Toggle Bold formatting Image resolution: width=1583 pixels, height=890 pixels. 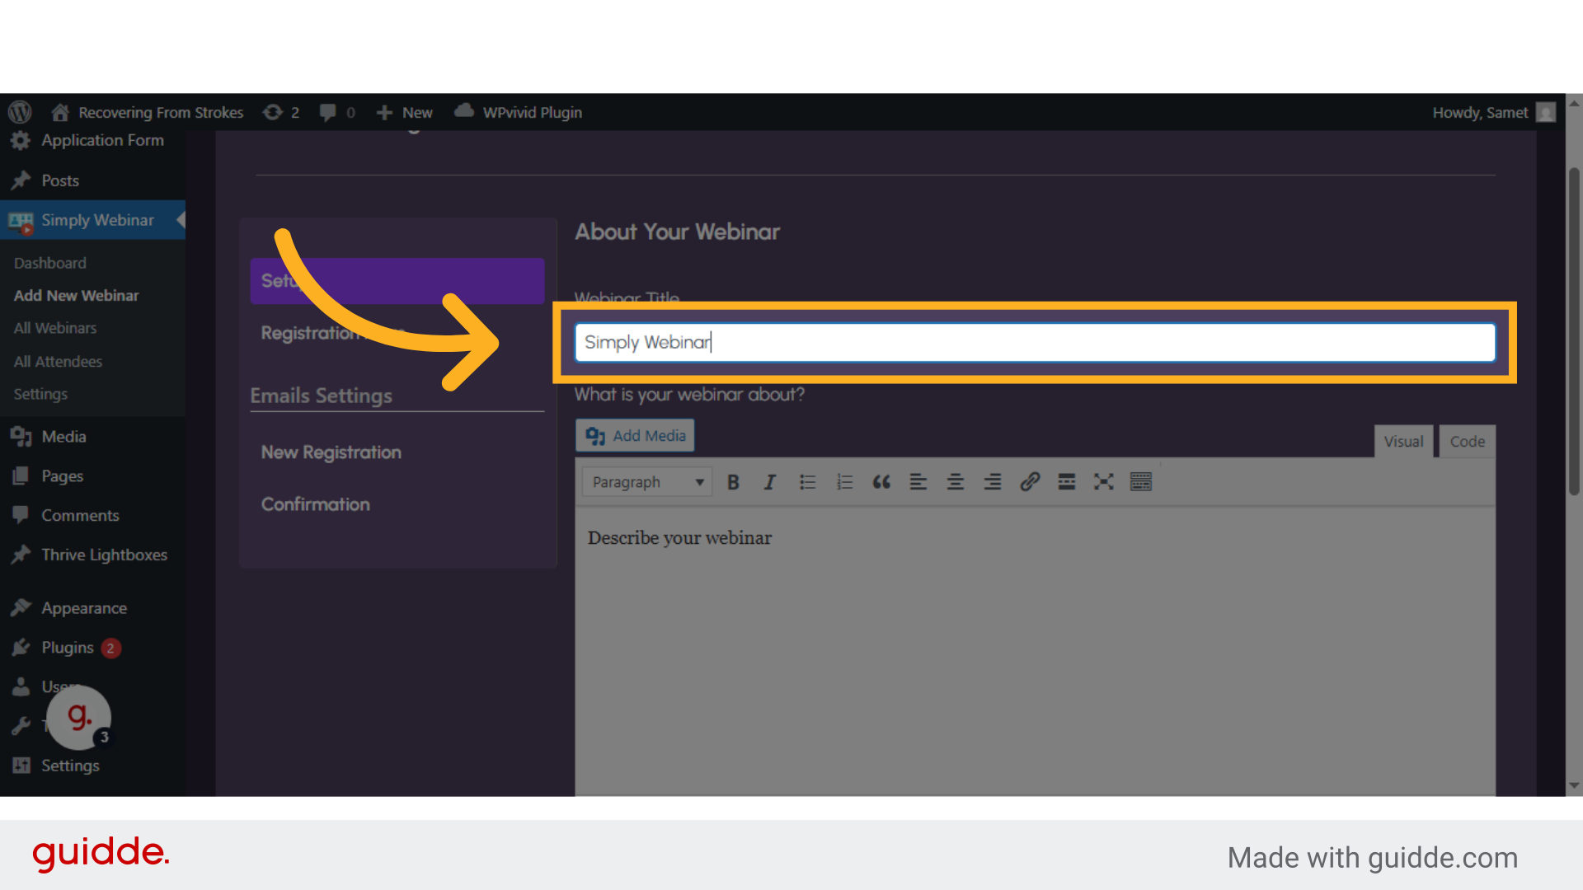click(733, 482)
